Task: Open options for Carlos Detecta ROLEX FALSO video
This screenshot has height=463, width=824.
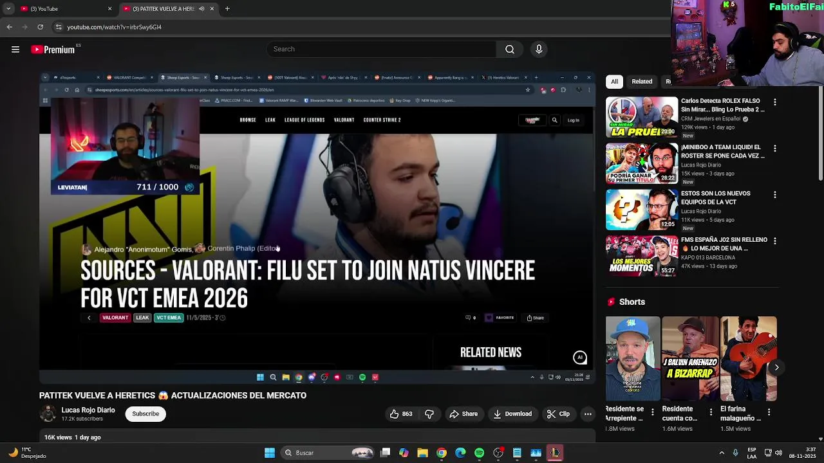Action: (774, 102)
